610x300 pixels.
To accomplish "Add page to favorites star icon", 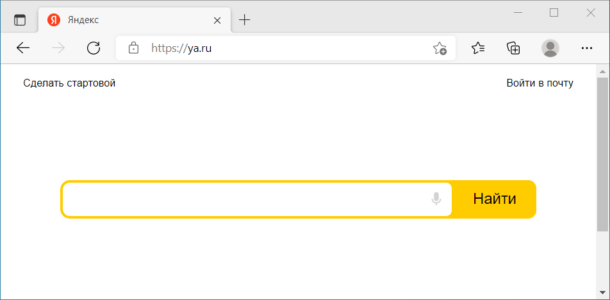I will pos(440,48).
